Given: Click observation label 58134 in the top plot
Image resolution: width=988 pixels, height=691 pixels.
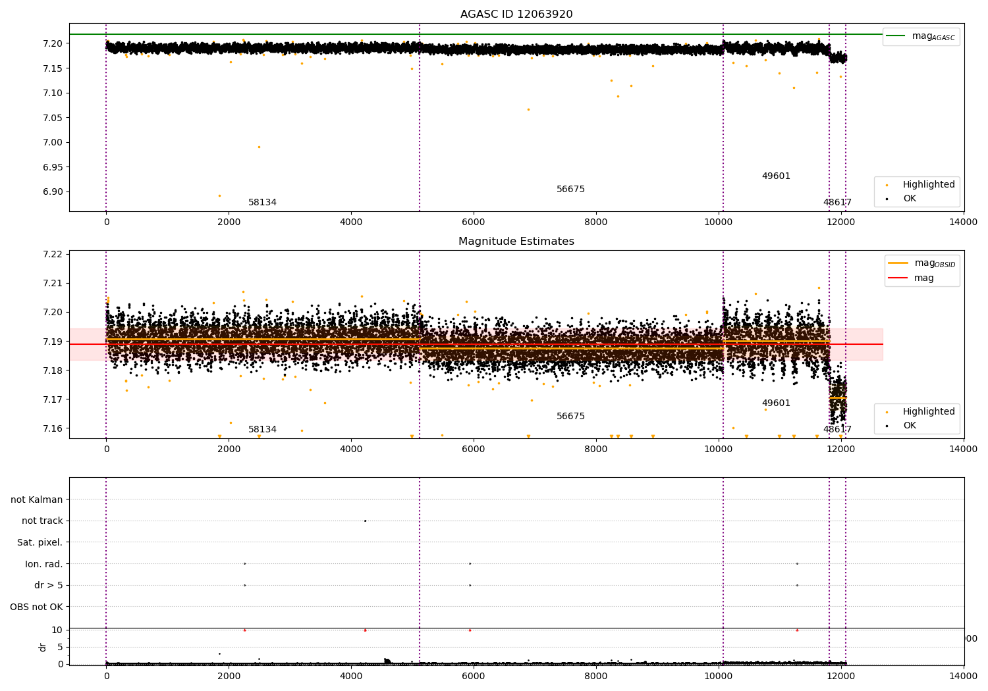Looking at the screenshot, I should (262, 203).
